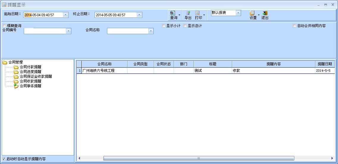Enable the 模糊查询 checkbox
338x164 pixels.
click(x=4, y=26)
